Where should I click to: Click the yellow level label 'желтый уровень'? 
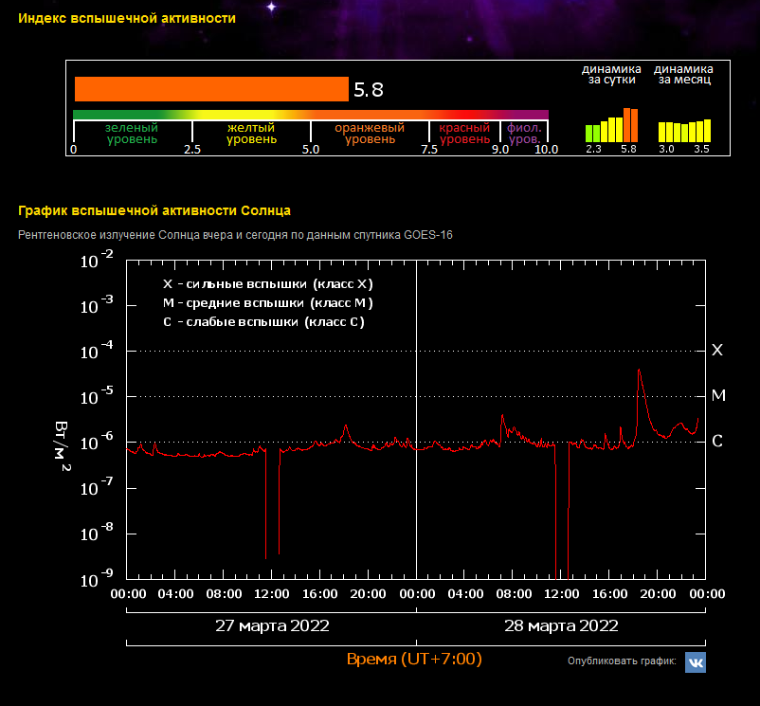click(x=251, y=134)
